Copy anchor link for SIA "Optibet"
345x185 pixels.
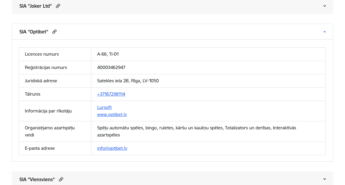tap(54, 32)
